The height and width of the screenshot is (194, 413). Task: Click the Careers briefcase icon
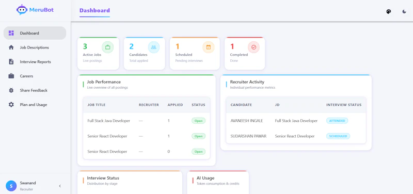(11, 76)
